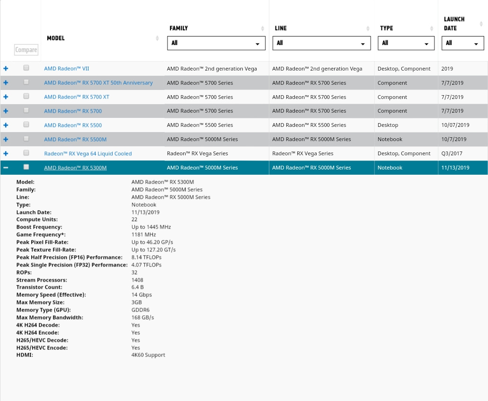Open the AMD Radeon VII link

[67, 69]
